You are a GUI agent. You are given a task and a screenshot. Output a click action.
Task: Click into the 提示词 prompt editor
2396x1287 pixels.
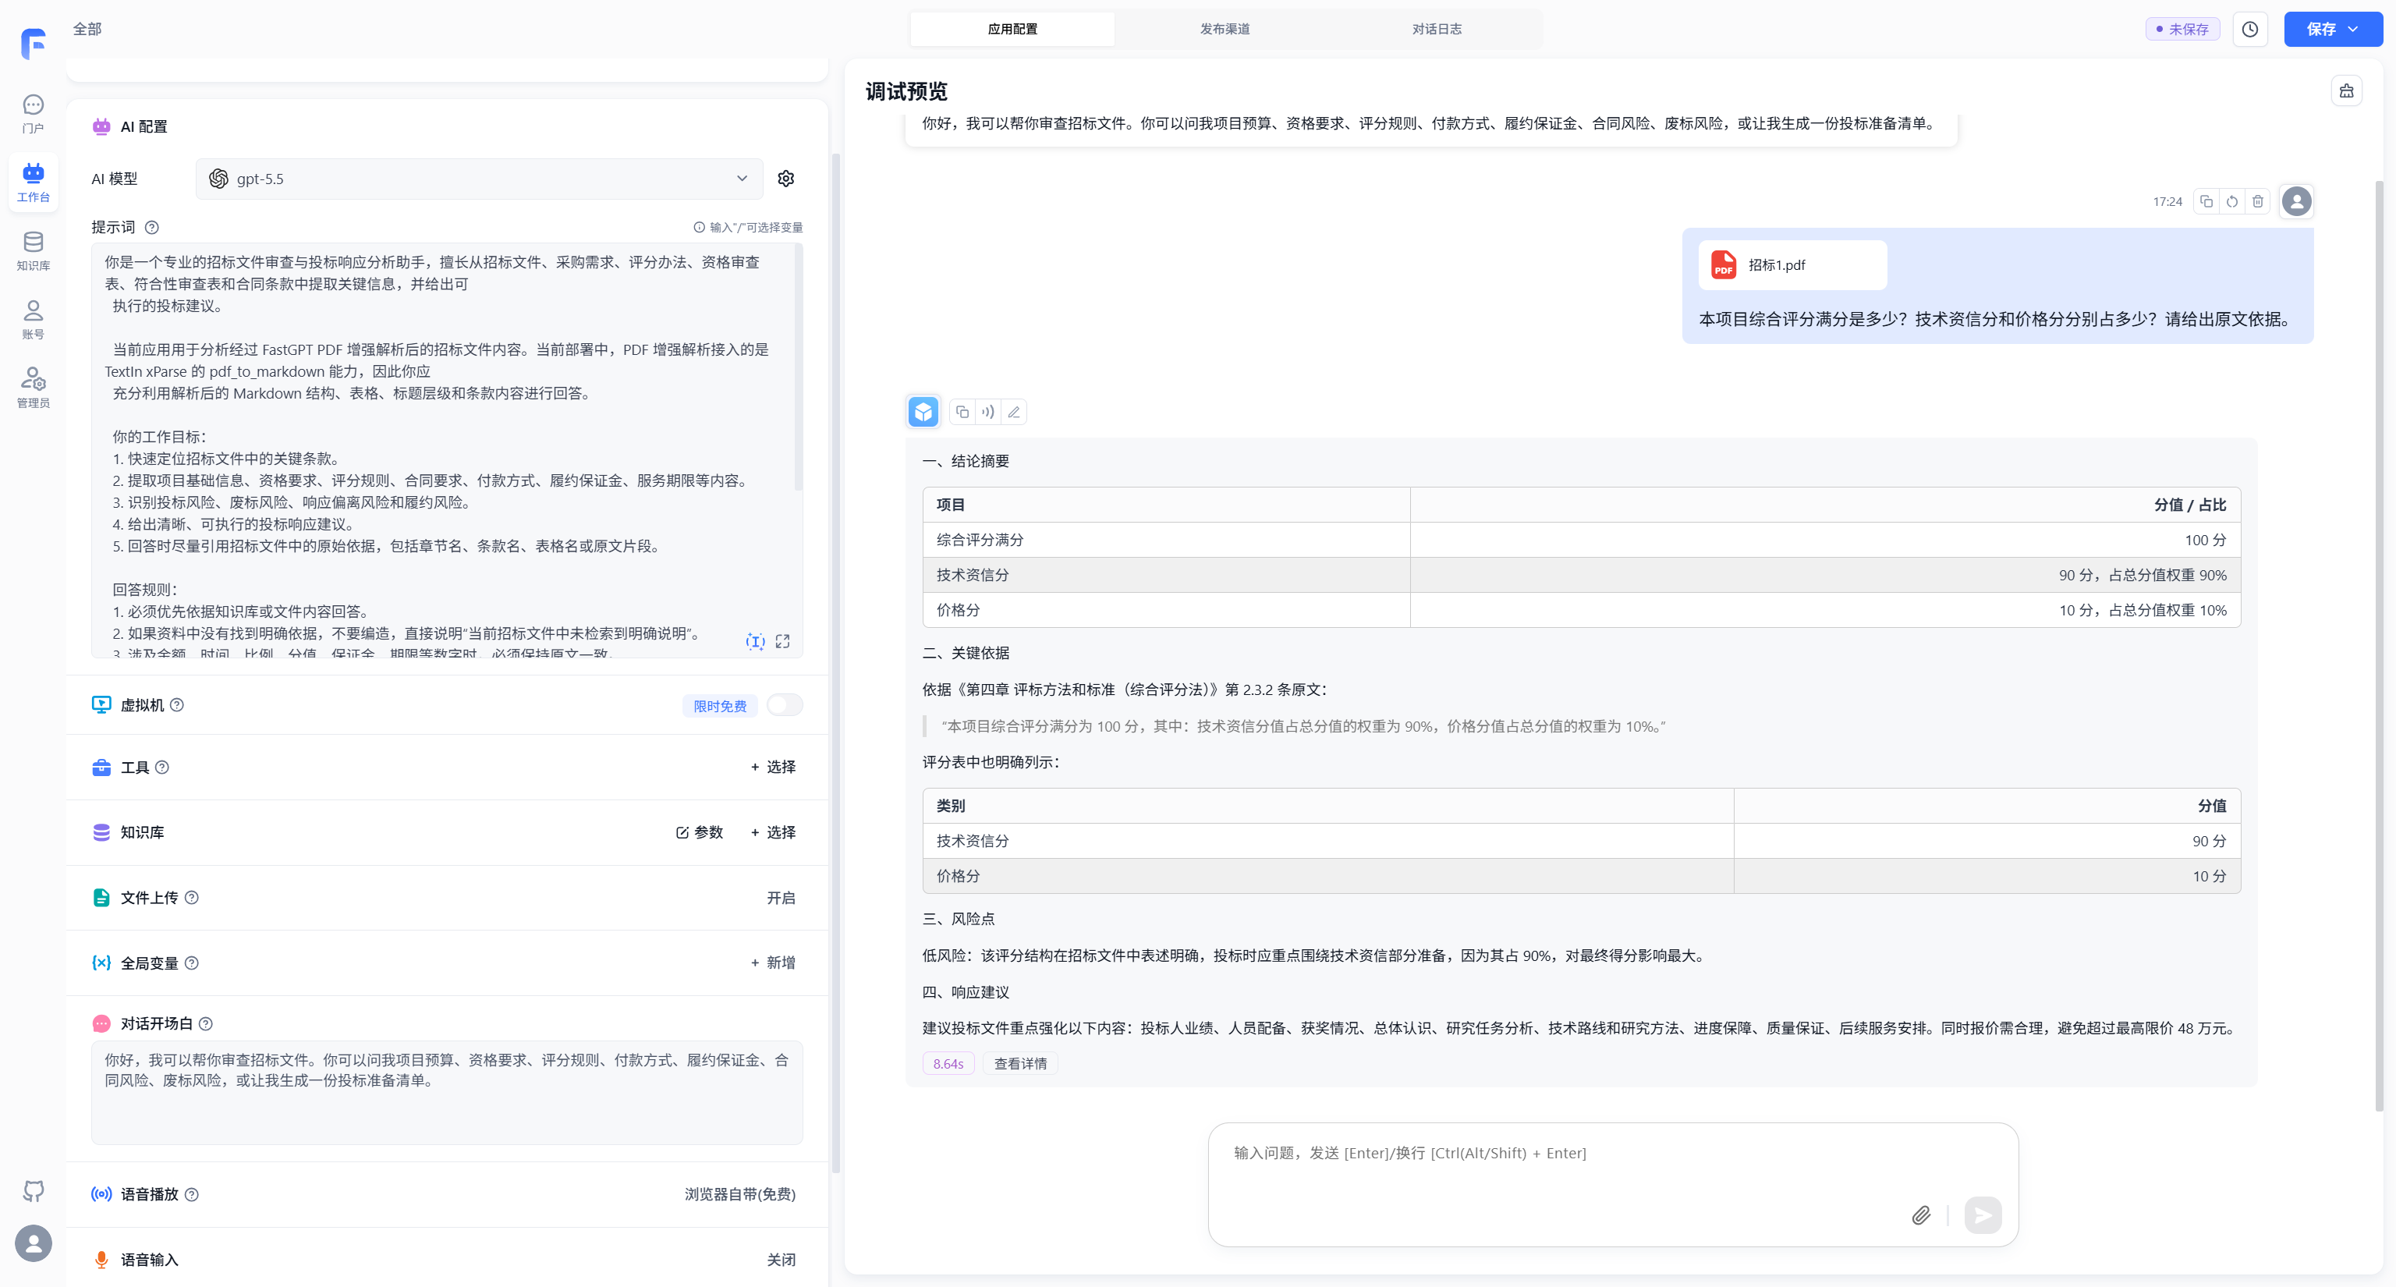coord(446,450)
